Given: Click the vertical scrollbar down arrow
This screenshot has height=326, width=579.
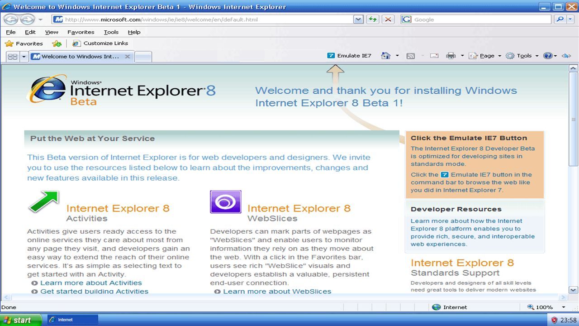Looking at the screenshot, I should 573,290.
